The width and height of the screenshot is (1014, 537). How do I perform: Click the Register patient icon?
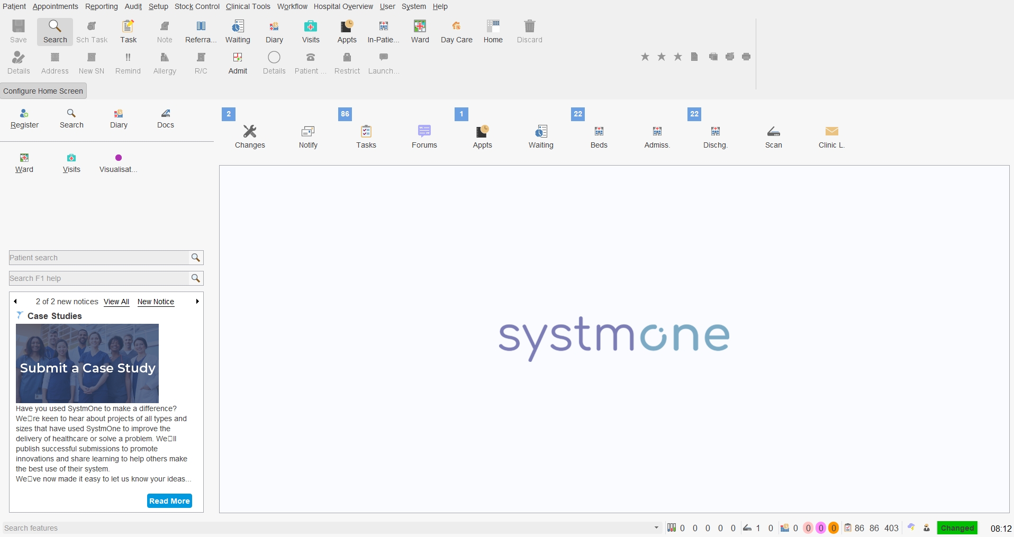[24, 118]
